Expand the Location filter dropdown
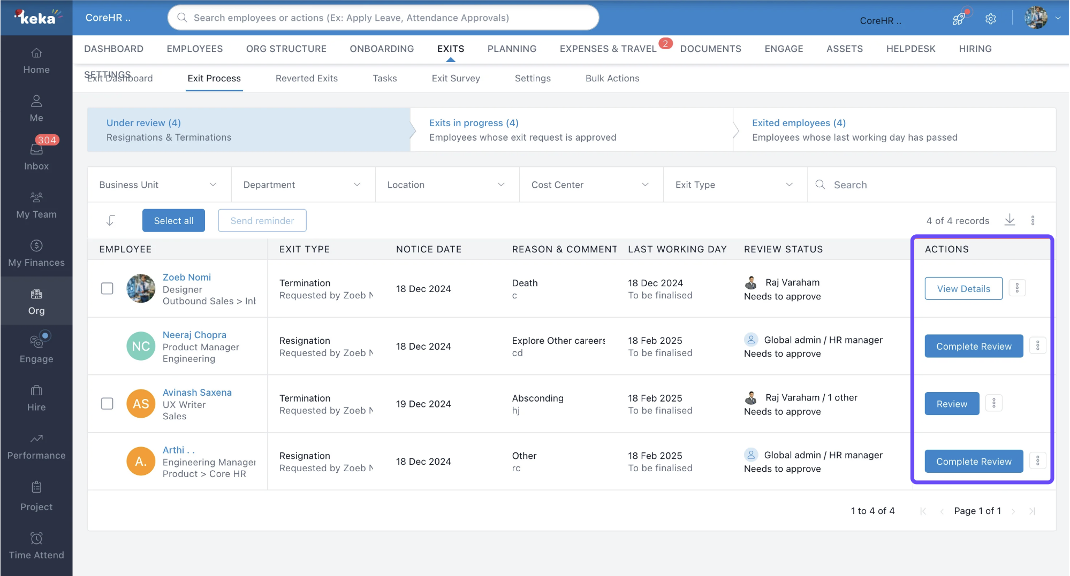Image resolution: width=1070 pixels, height=576 pixels. (446, 185)
